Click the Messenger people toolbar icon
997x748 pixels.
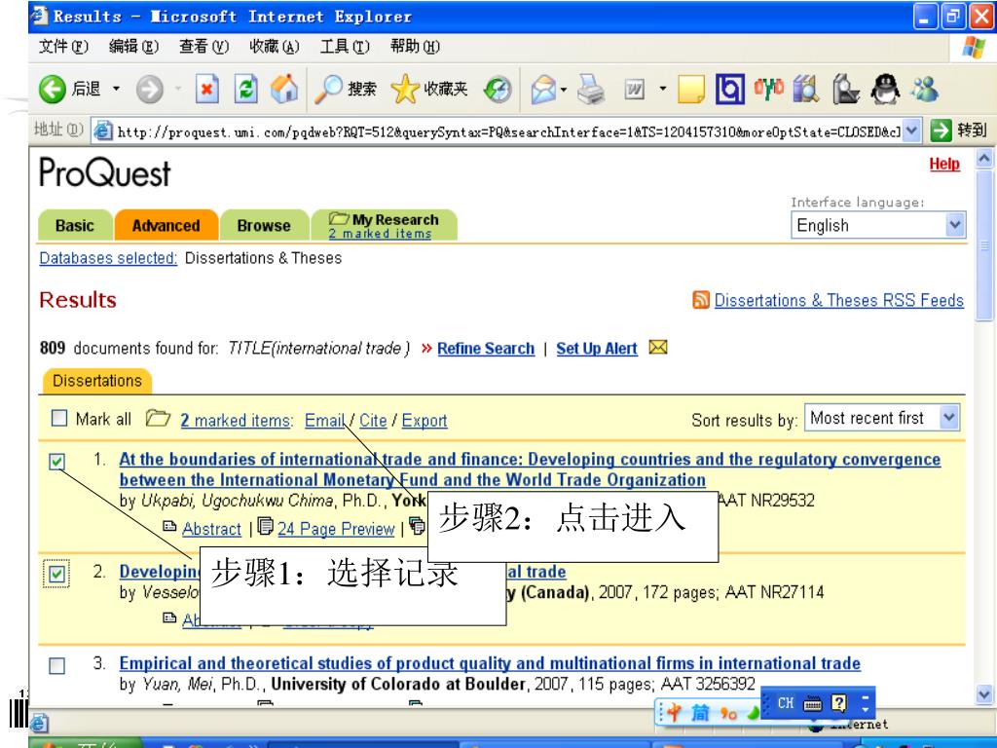point(925,89)
